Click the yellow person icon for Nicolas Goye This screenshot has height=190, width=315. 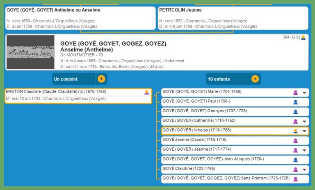point(295,131)
